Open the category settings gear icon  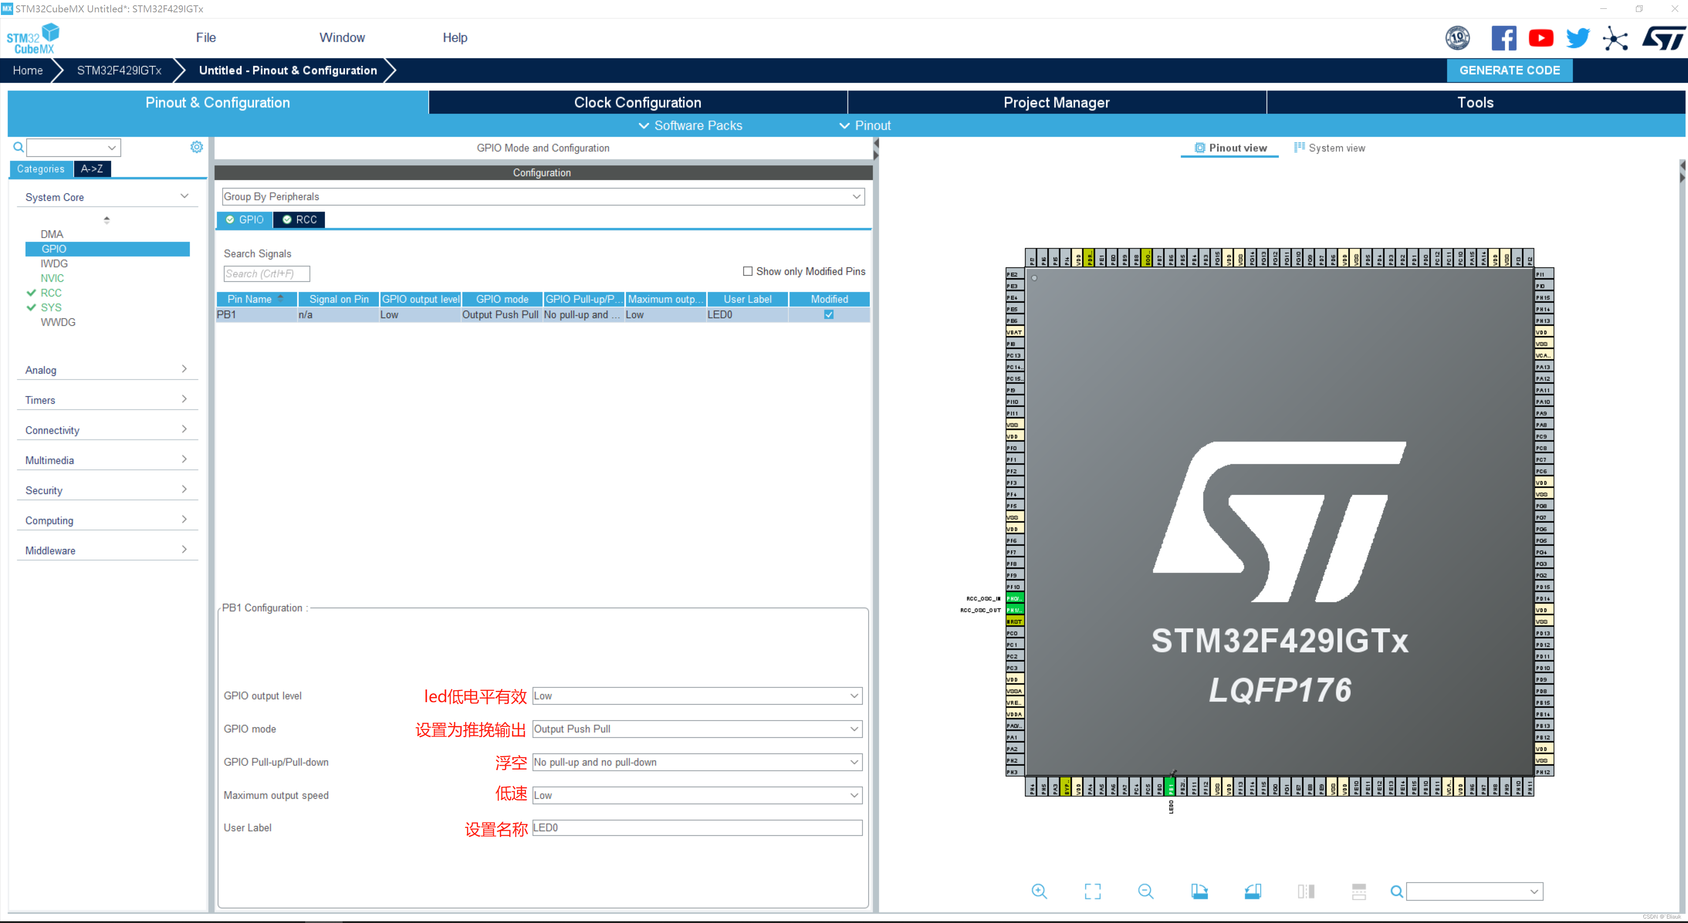[x=197, y=147]
